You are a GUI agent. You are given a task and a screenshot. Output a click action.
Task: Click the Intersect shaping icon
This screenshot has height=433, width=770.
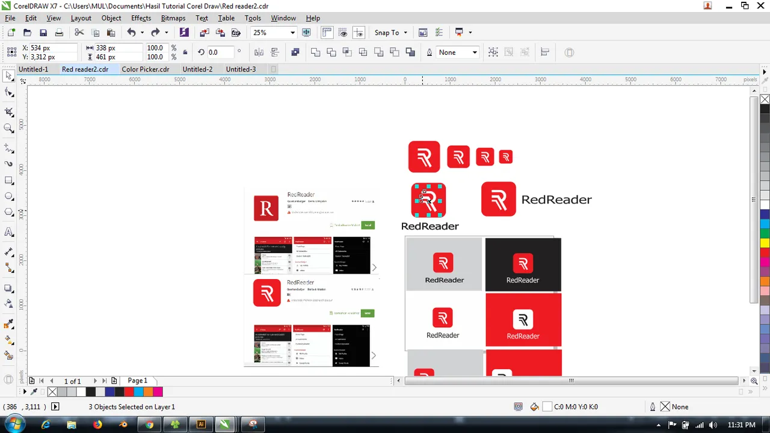[346, 52]
